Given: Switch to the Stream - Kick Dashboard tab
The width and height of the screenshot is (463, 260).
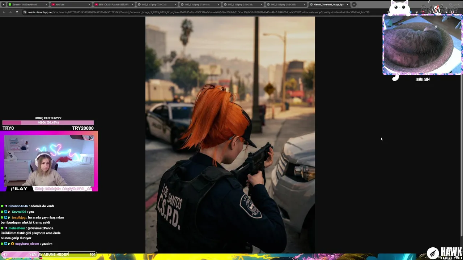Looking at the screenshot, I should pos(28,5).
